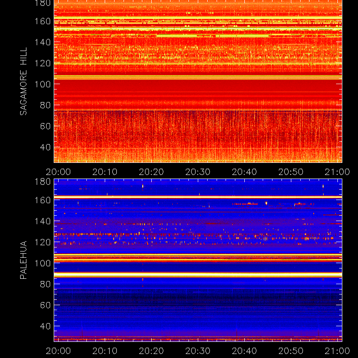
Task: Click 20:10 time label under Palehua plot
Action: tap(105, 351)
